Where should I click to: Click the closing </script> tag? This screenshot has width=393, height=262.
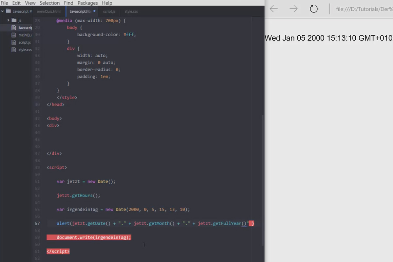click(x=58, y=251)
